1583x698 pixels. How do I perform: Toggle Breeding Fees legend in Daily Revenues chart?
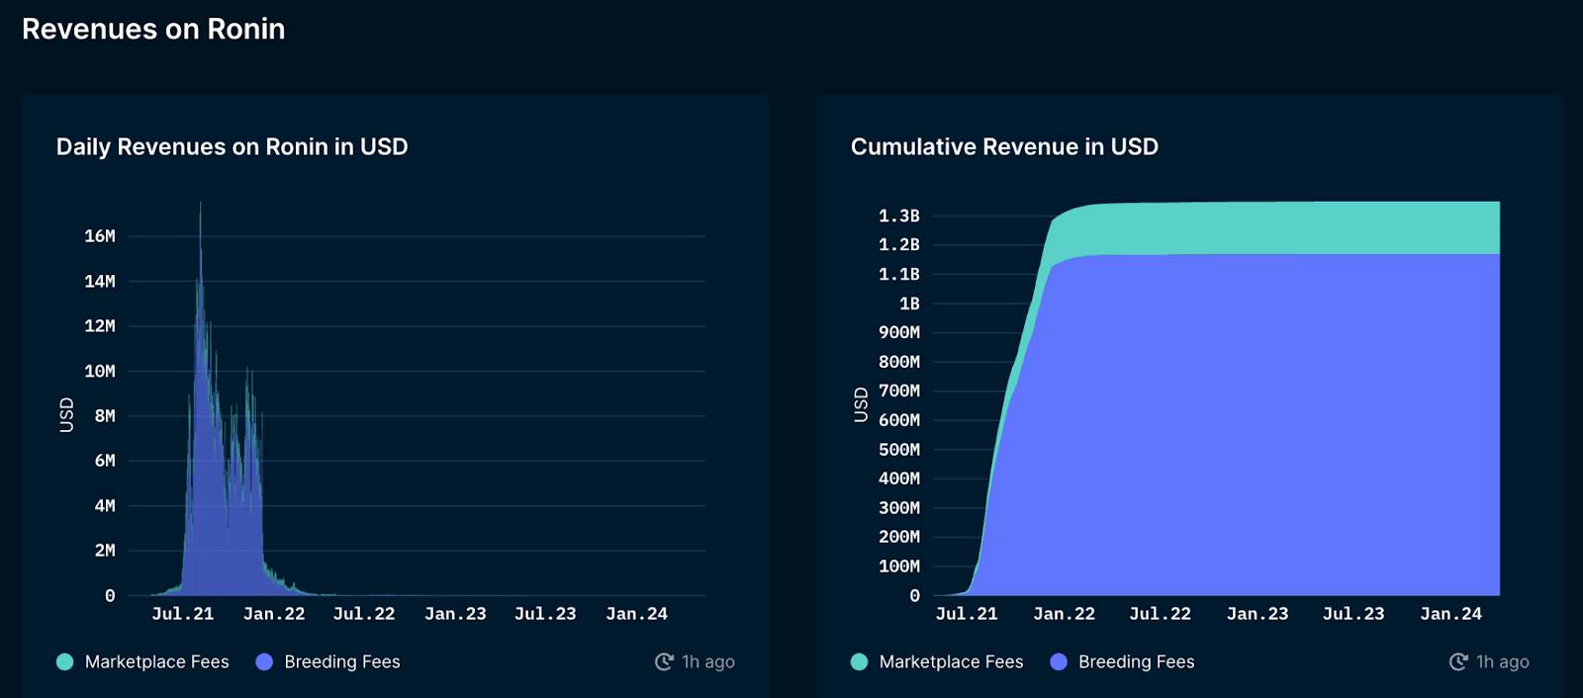(x=327, y=661)
